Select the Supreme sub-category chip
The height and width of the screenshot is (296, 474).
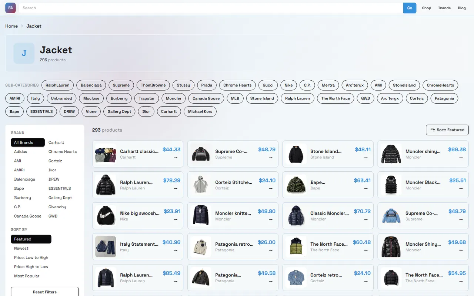tap(121, 85)
